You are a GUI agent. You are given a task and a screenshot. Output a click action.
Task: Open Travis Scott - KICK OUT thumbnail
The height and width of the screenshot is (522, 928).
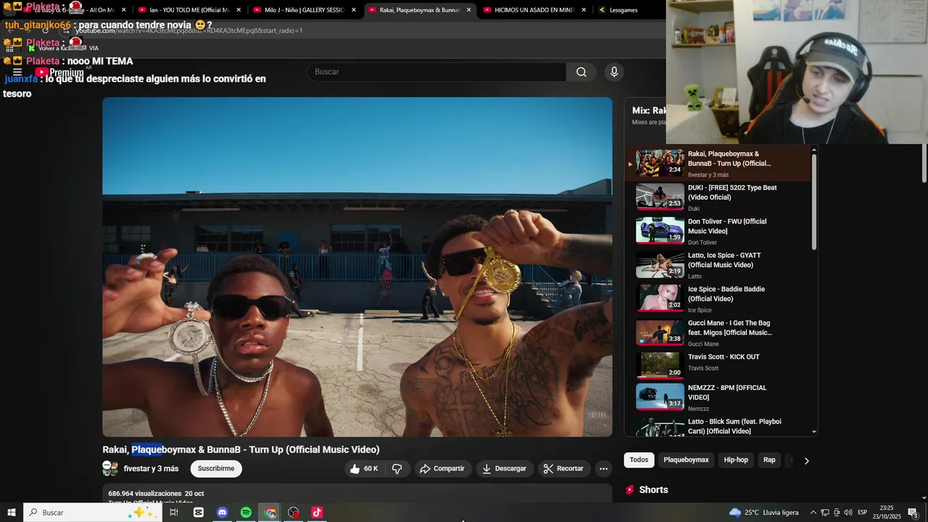pyautogui.click(x=660, y=365)
